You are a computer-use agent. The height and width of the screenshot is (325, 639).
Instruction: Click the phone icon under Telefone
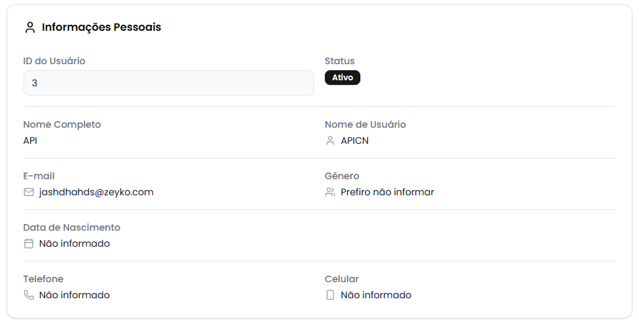[x=29, y=295]
